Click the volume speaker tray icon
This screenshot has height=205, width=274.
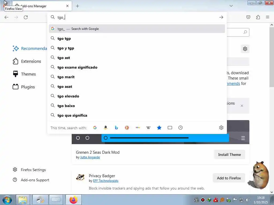tap(248, 200)
